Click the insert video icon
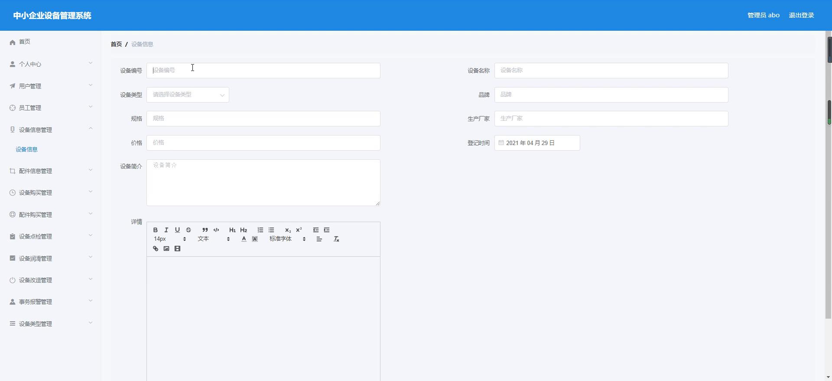The width and height of the screenshot is (832, 381). point(177,249)
